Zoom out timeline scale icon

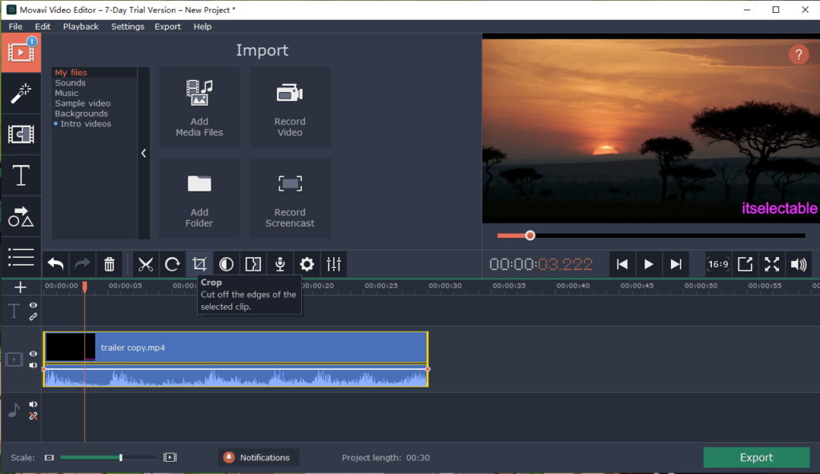click(x=49, y=458)
